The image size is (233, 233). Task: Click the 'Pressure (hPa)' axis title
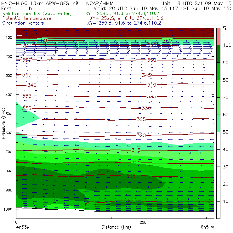point(3,123)
